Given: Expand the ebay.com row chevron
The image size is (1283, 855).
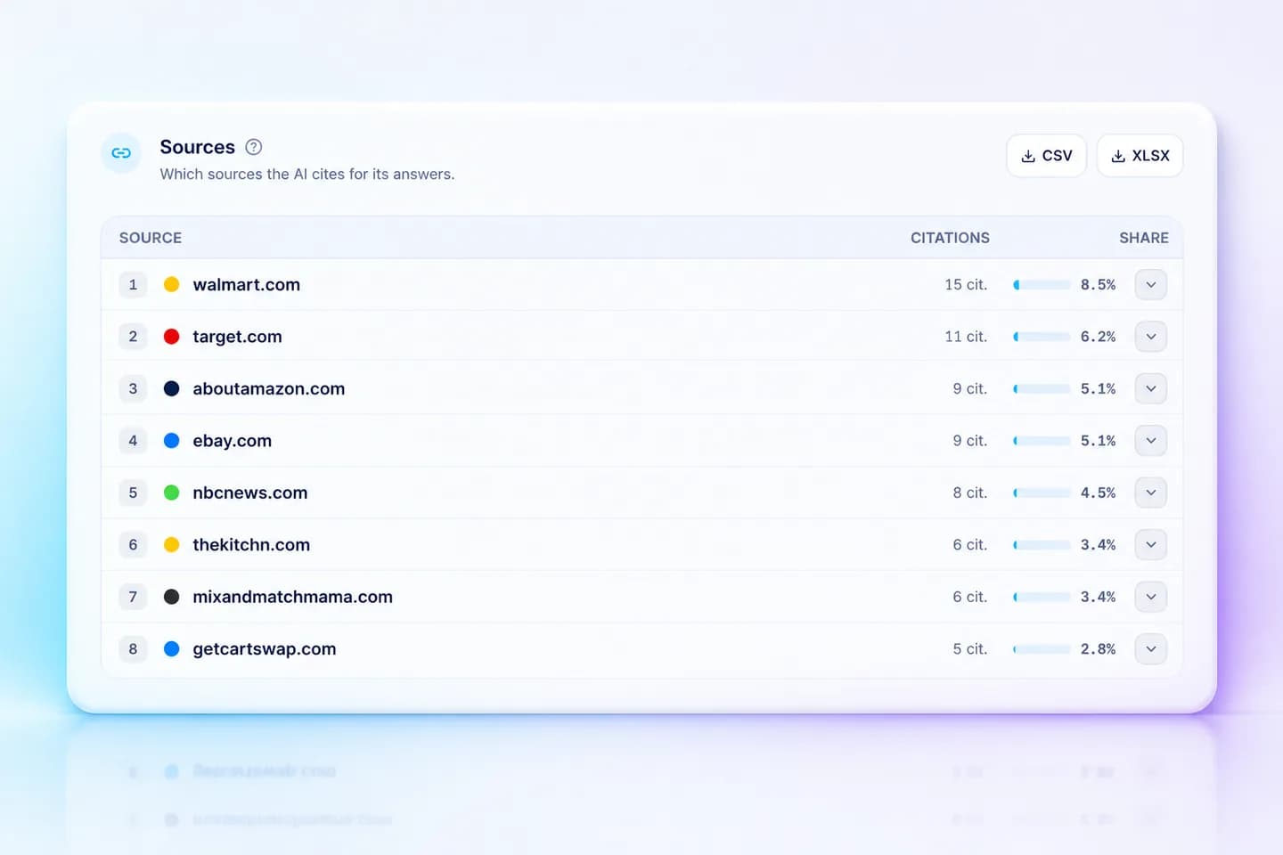Looking at the screenshot, I should 1151,441.
